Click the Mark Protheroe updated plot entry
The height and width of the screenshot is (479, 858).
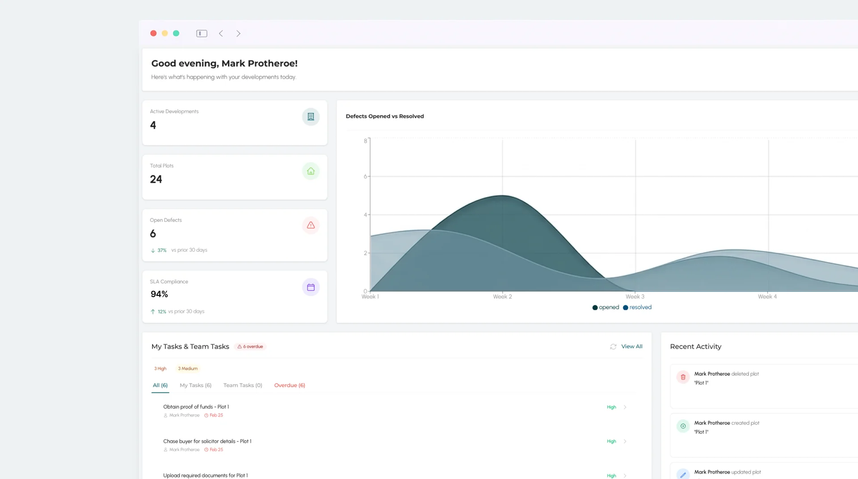click(x=764, y=471)
